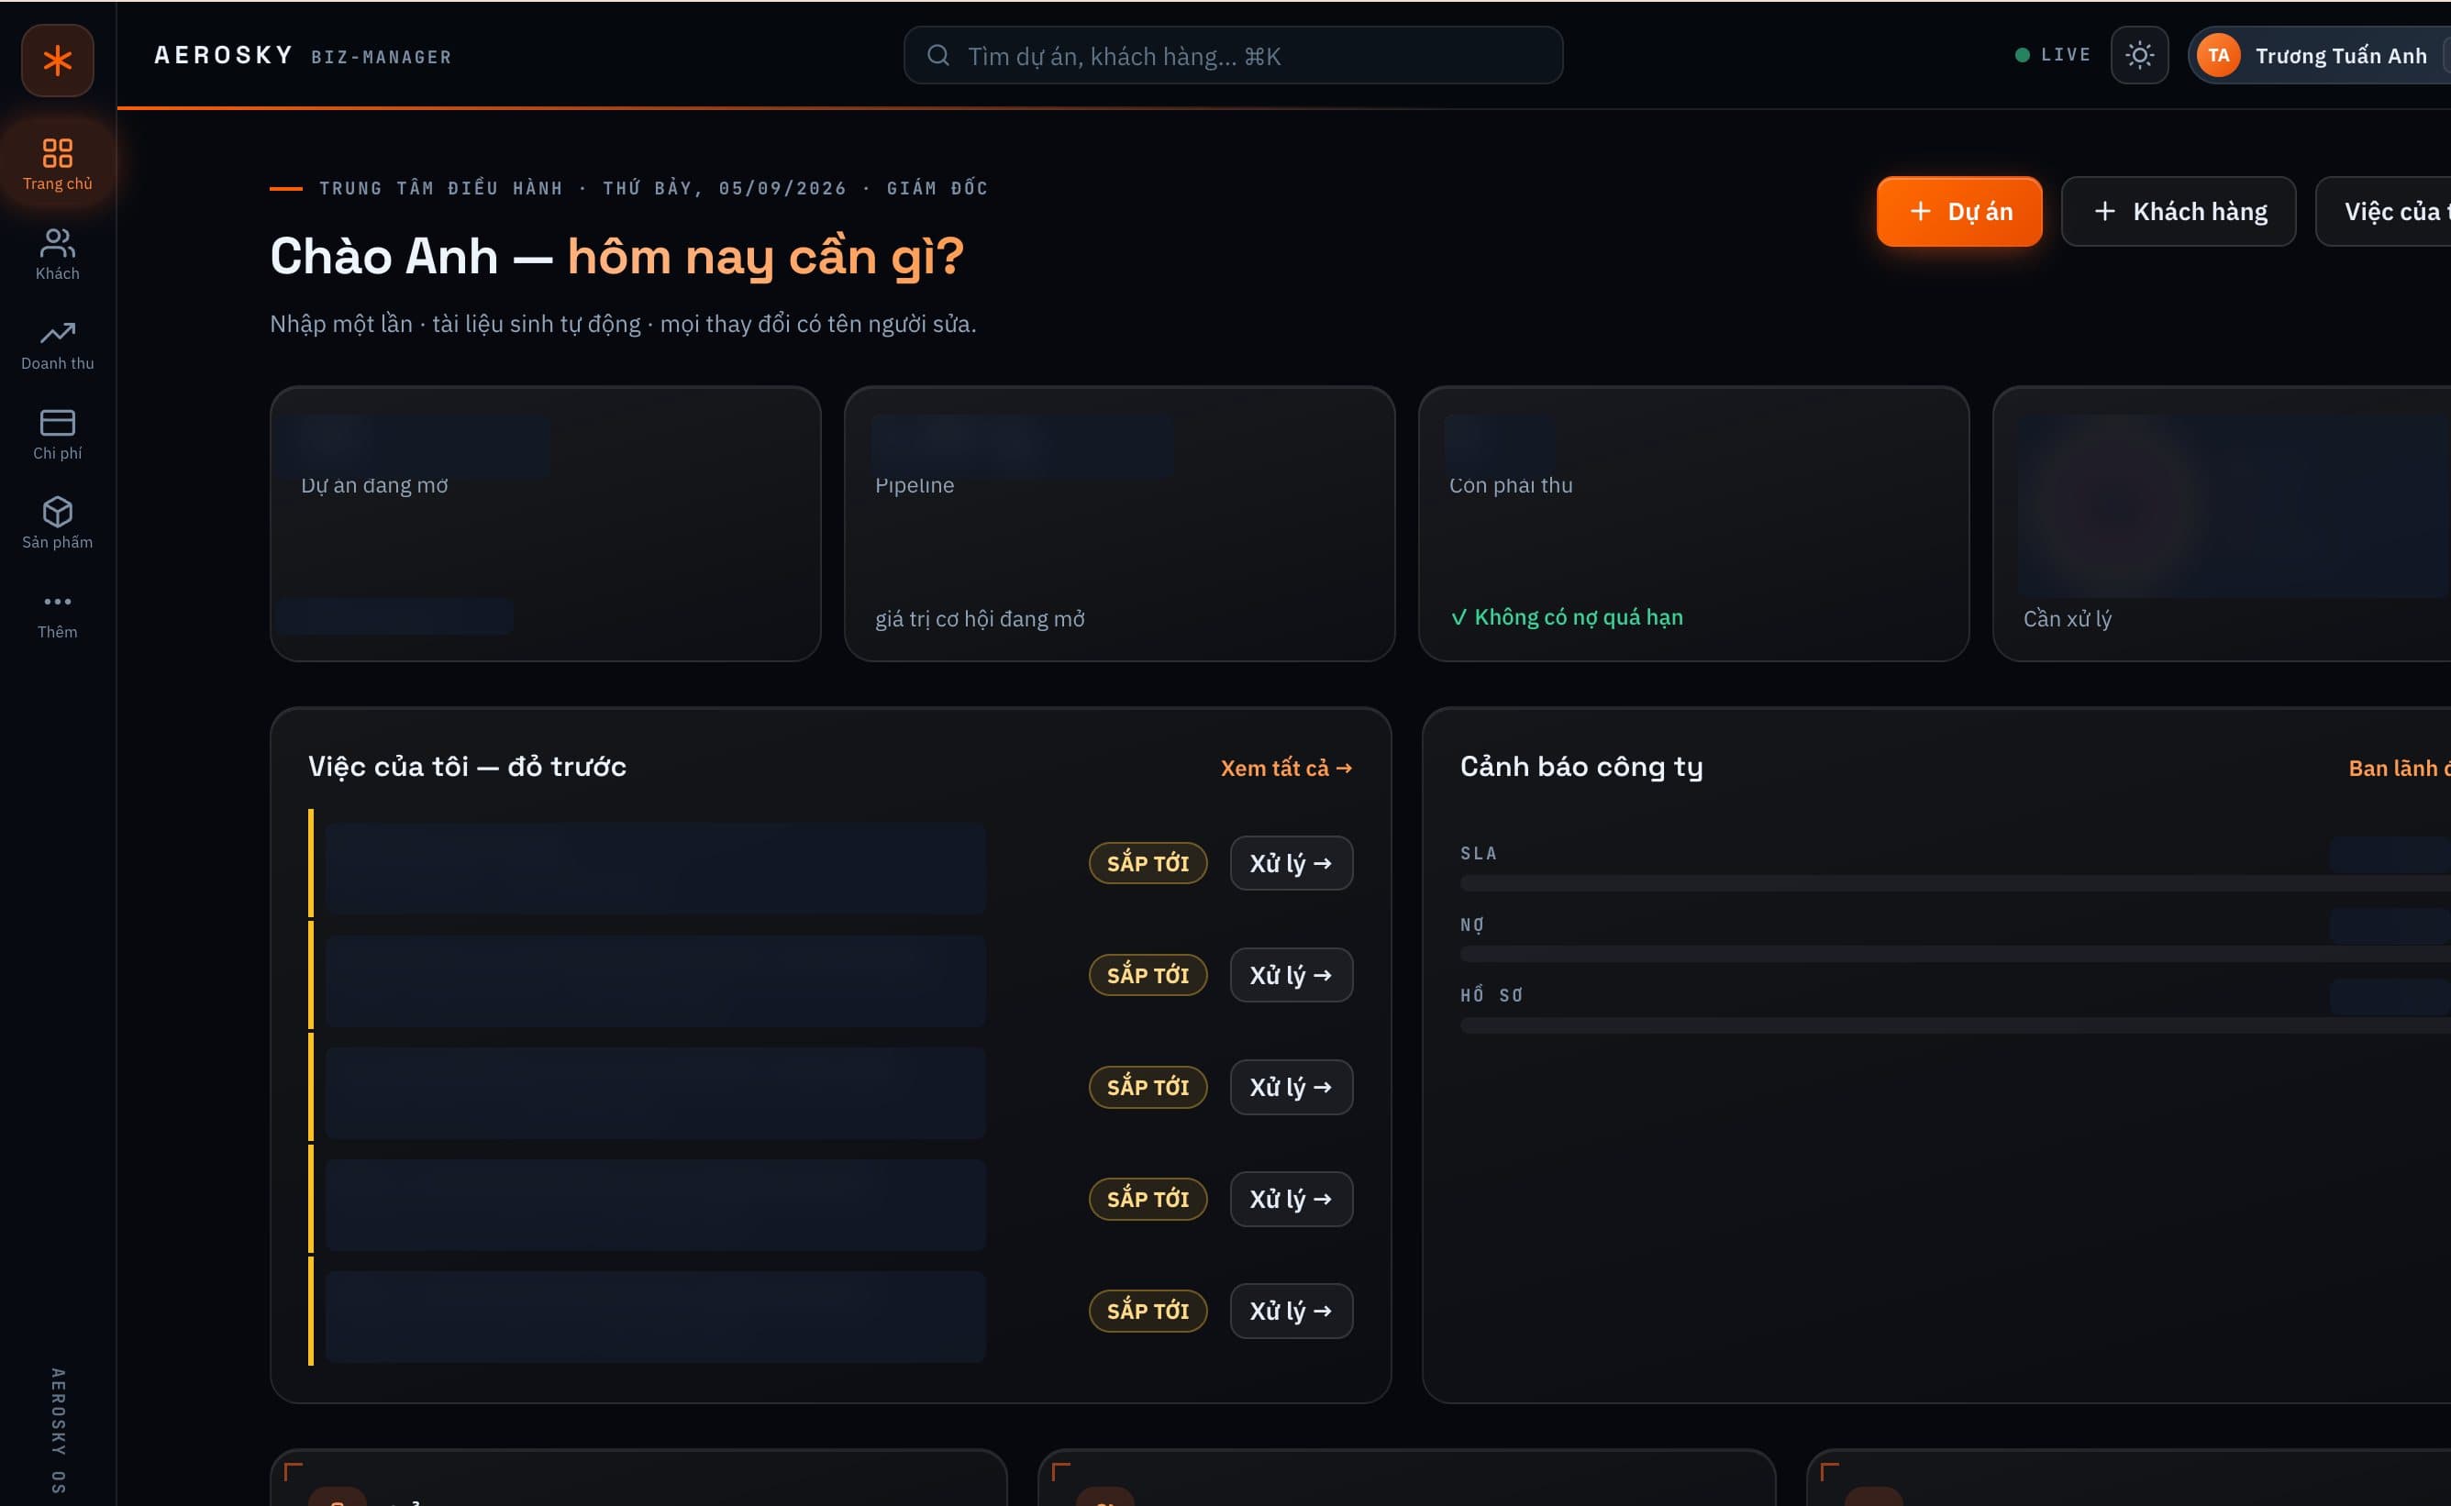The width and height of the screenshot is (2451, 1506).
Task: Click the search magnifier icon
Action: (x=937, y=55)
